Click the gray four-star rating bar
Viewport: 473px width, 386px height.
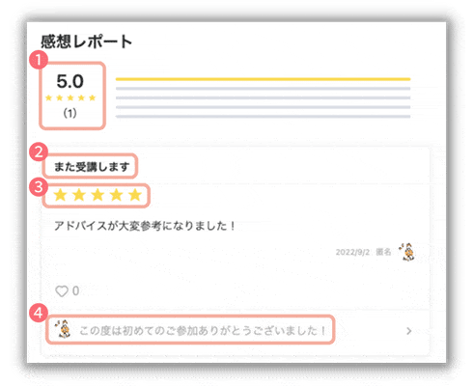[x=263, y=89]
